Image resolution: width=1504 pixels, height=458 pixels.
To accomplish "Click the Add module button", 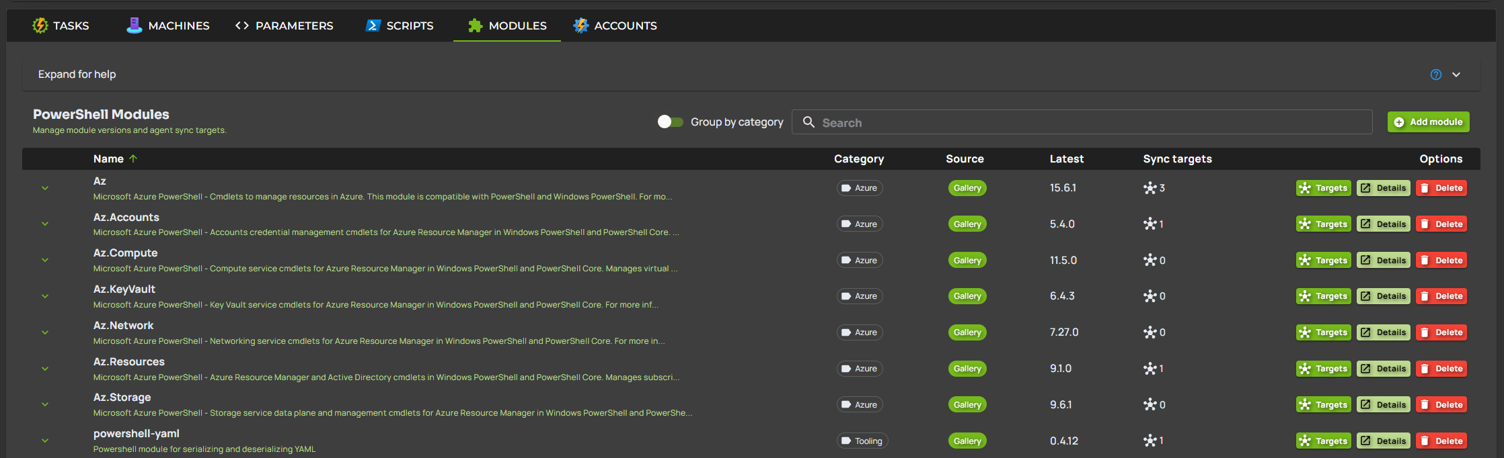I will coord(1428,122).
